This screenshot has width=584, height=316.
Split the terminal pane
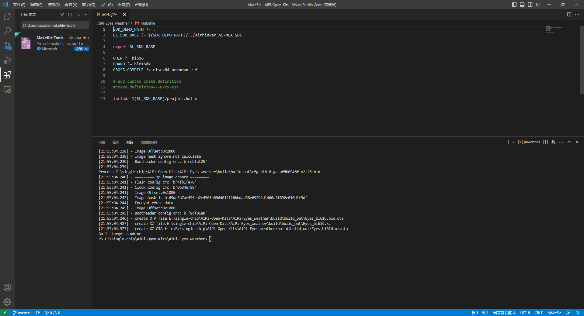click(x=545, y=142)
